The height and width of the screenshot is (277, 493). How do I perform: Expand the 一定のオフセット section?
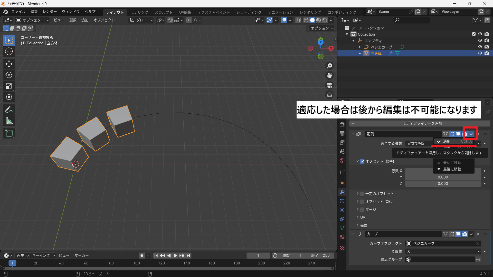point(357,194)
